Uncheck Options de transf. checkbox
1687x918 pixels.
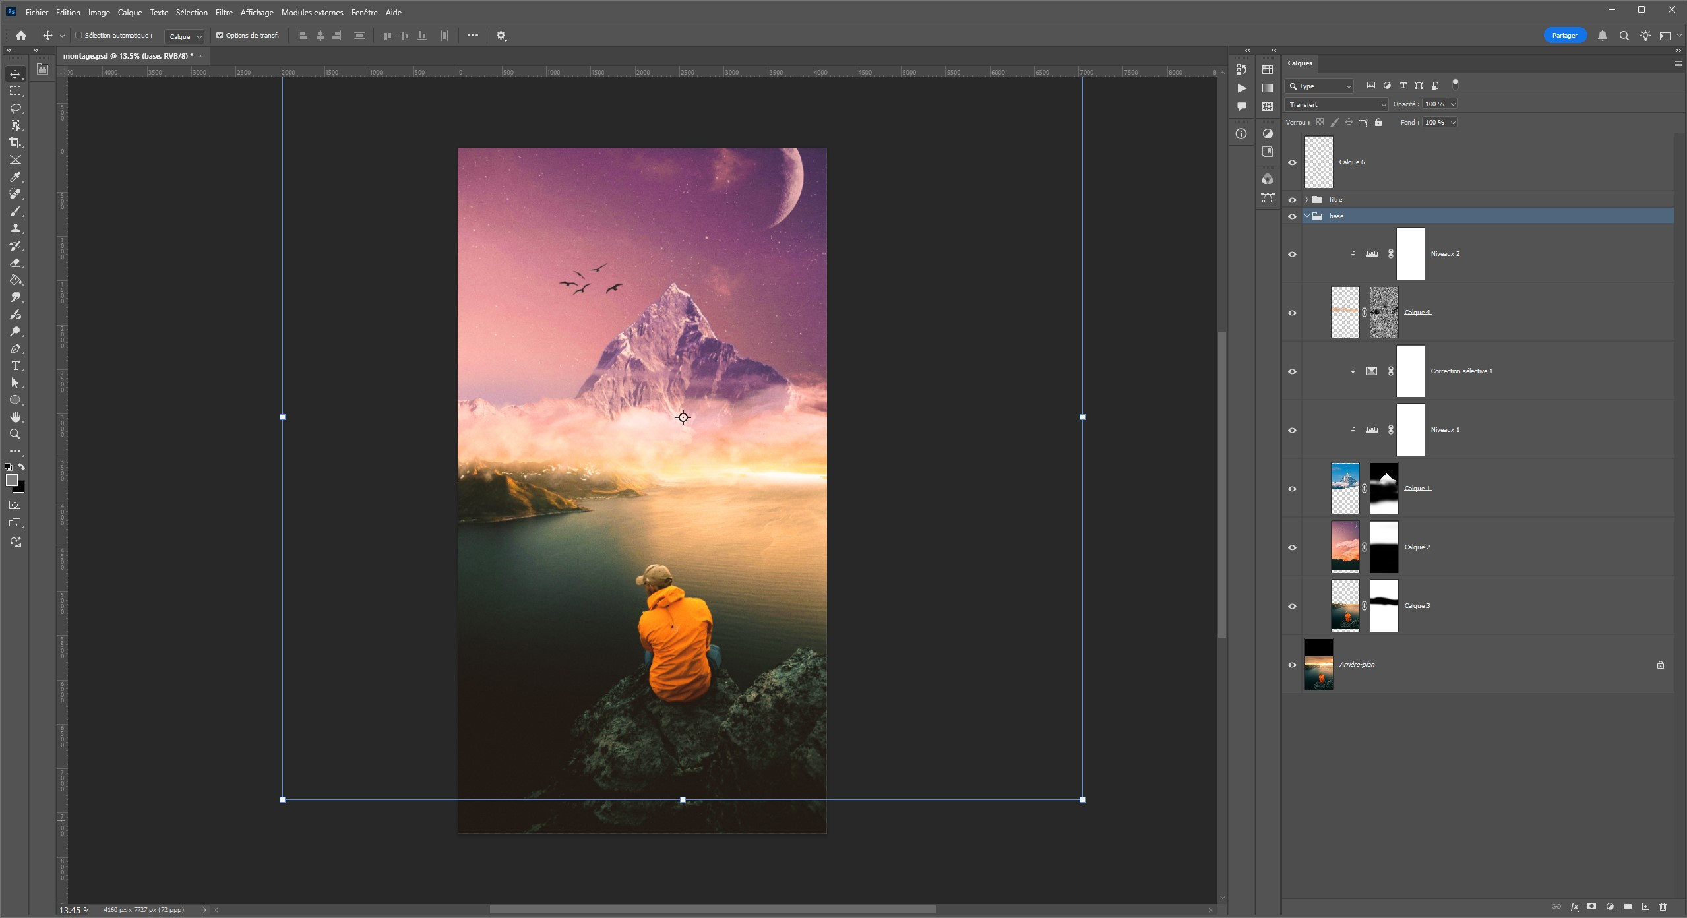click(220, 36)
